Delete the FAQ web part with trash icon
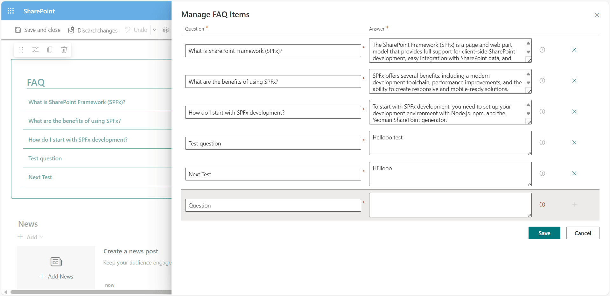Image resolution: width=610 pixels, height=296 pixels. pyautogui.click(x=64, y=50)
